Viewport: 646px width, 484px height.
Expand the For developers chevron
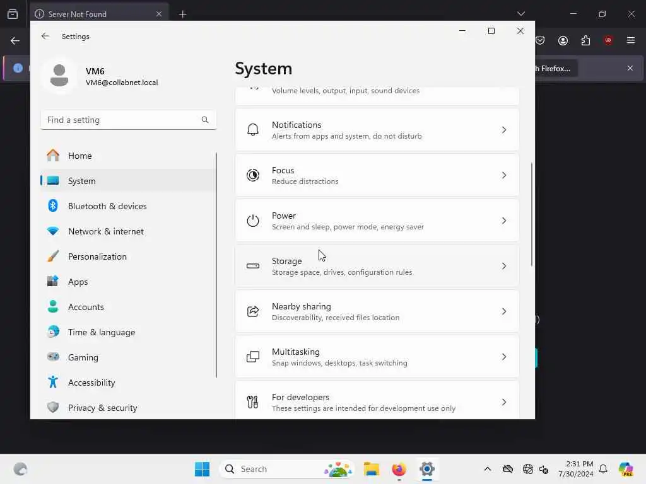click(x=504, y=402)
